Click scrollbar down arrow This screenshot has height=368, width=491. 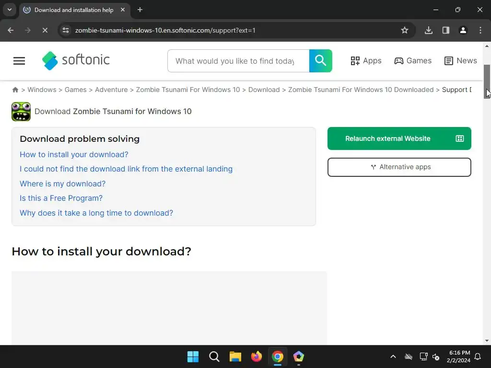pos(487,341)
